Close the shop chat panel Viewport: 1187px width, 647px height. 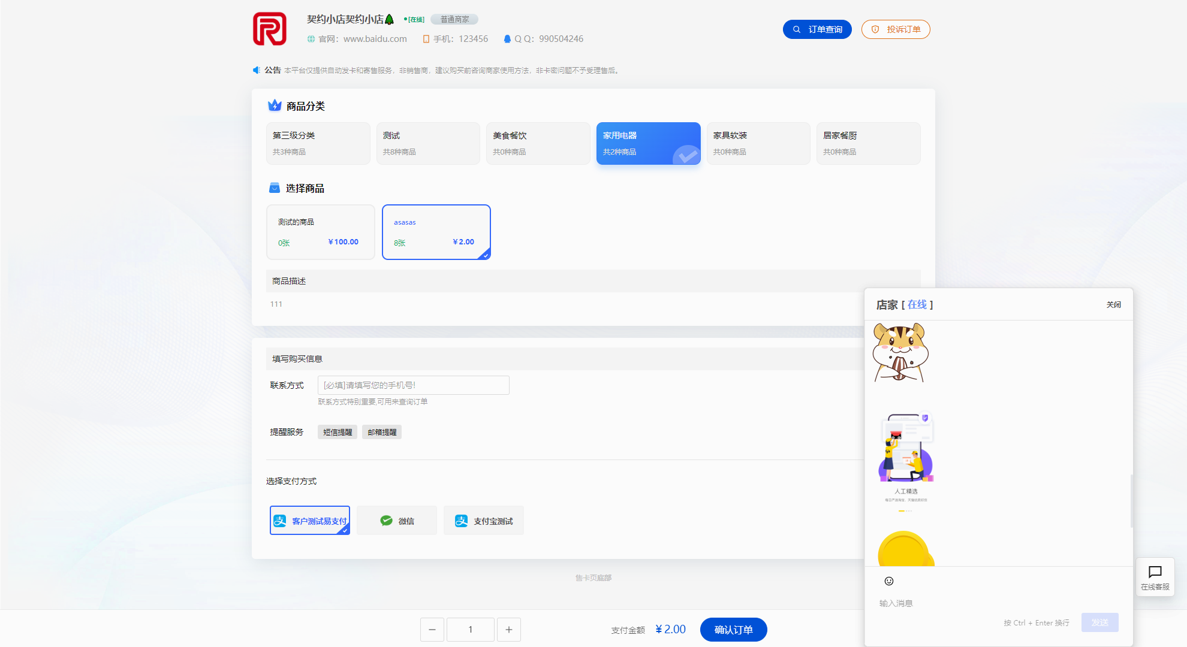[x=1113, y=305]
